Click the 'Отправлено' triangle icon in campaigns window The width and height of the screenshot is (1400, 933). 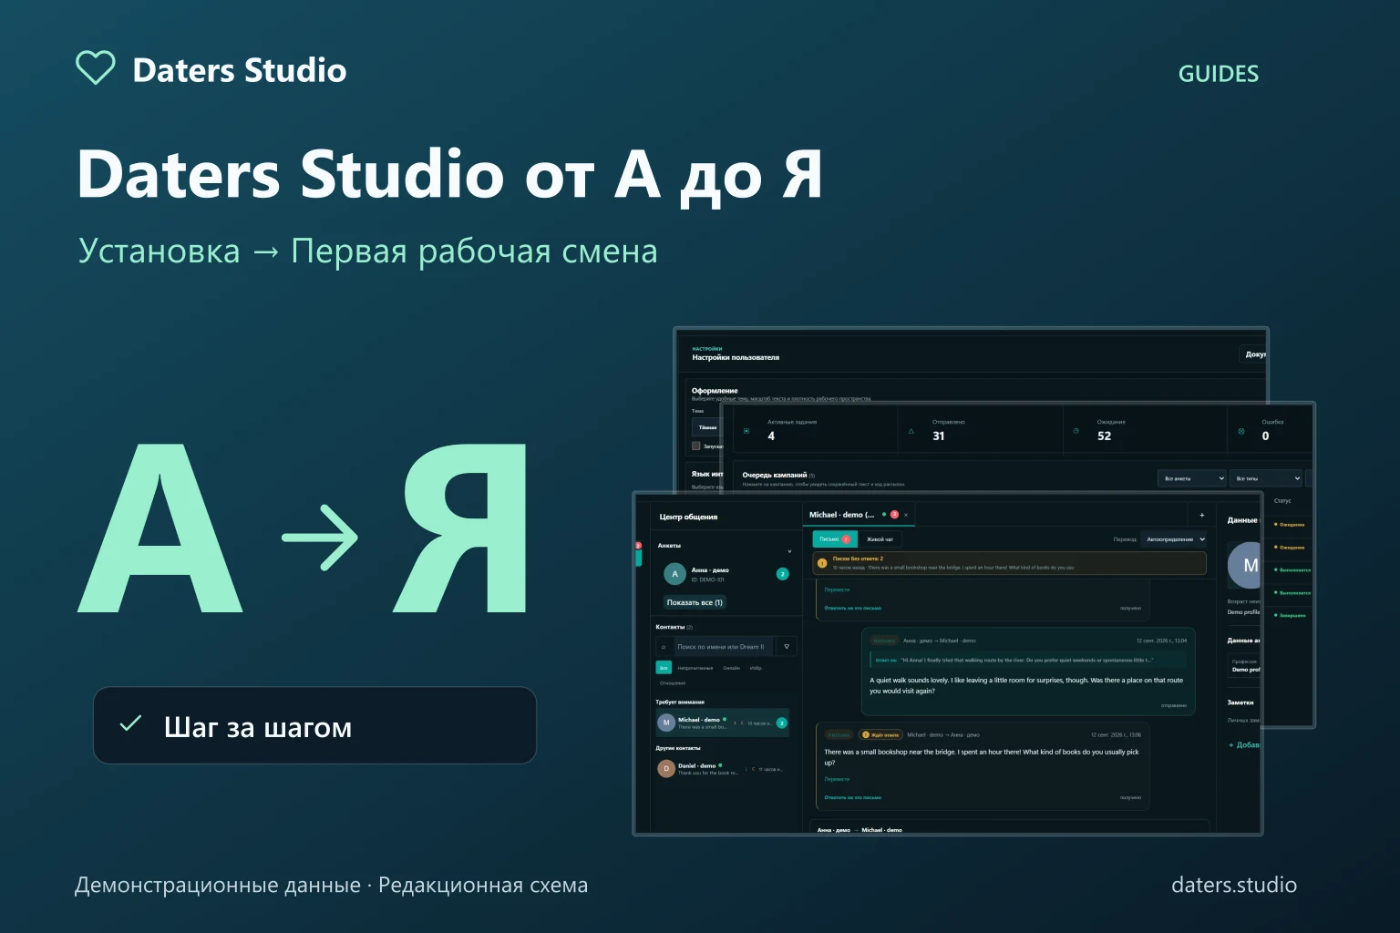pos(911,431)
